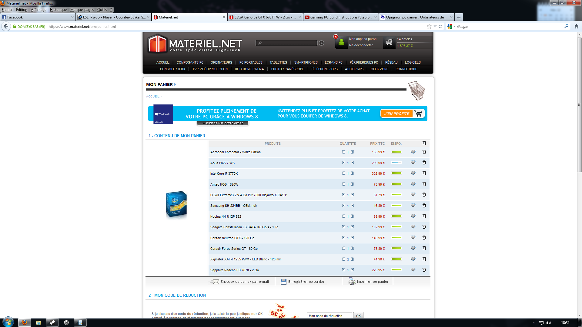The height and width of the screenshot is (327, 582).
Task: Open the search engine dropdown next to Google
Action: coord(454,27)
